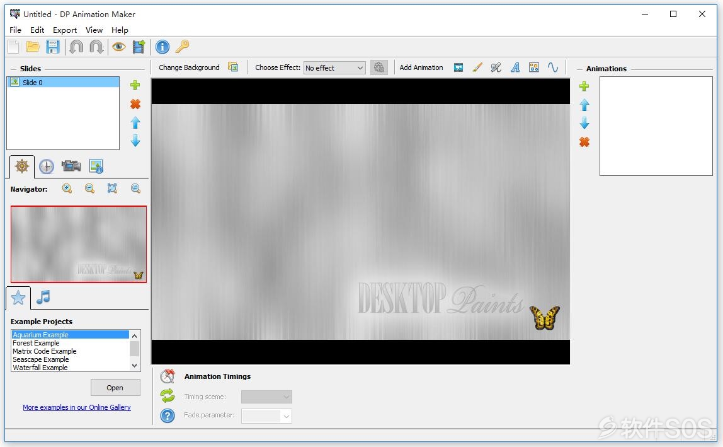723x447 pixels.
Task: Switch to the image info tab
Action: pos(96,166)
